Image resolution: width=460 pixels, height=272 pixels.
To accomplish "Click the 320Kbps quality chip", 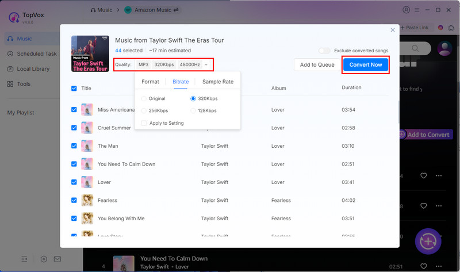I will (164, 64).
